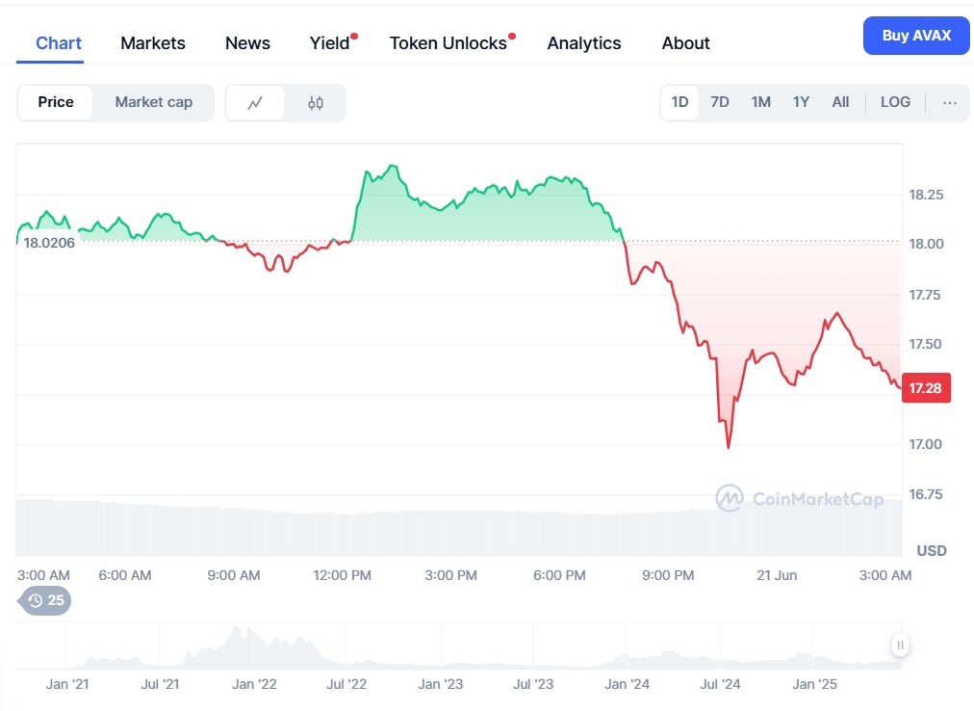Screen dimensions: 974x711
Task: Select the 1D time range
Action: pos(679,102)
